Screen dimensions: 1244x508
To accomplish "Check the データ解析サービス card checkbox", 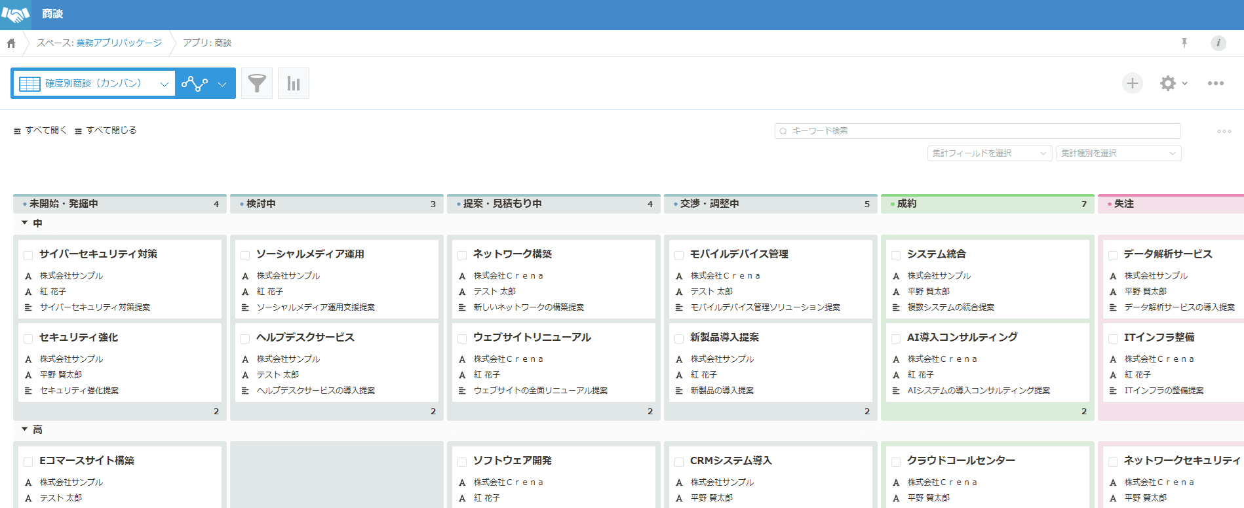I will (x=1113, y=256).
